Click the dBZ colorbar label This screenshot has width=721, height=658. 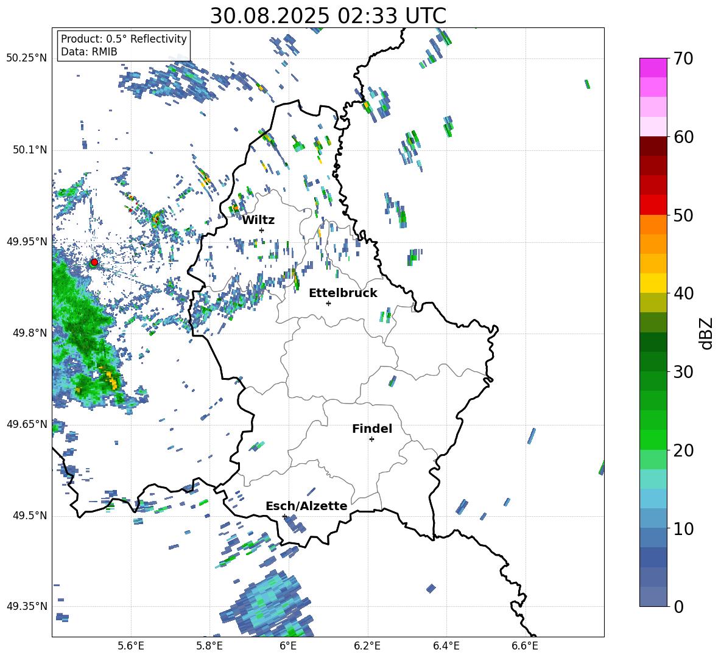(705, 333)
